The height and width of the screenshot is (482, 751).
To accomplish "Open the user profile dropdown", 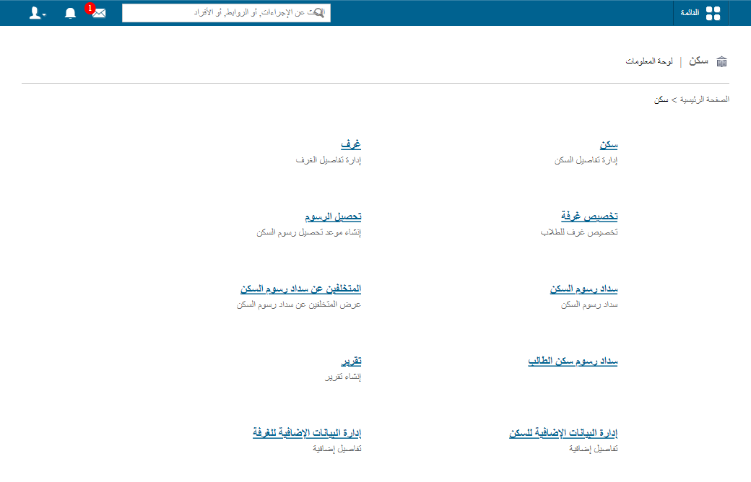I will [38, 13].
